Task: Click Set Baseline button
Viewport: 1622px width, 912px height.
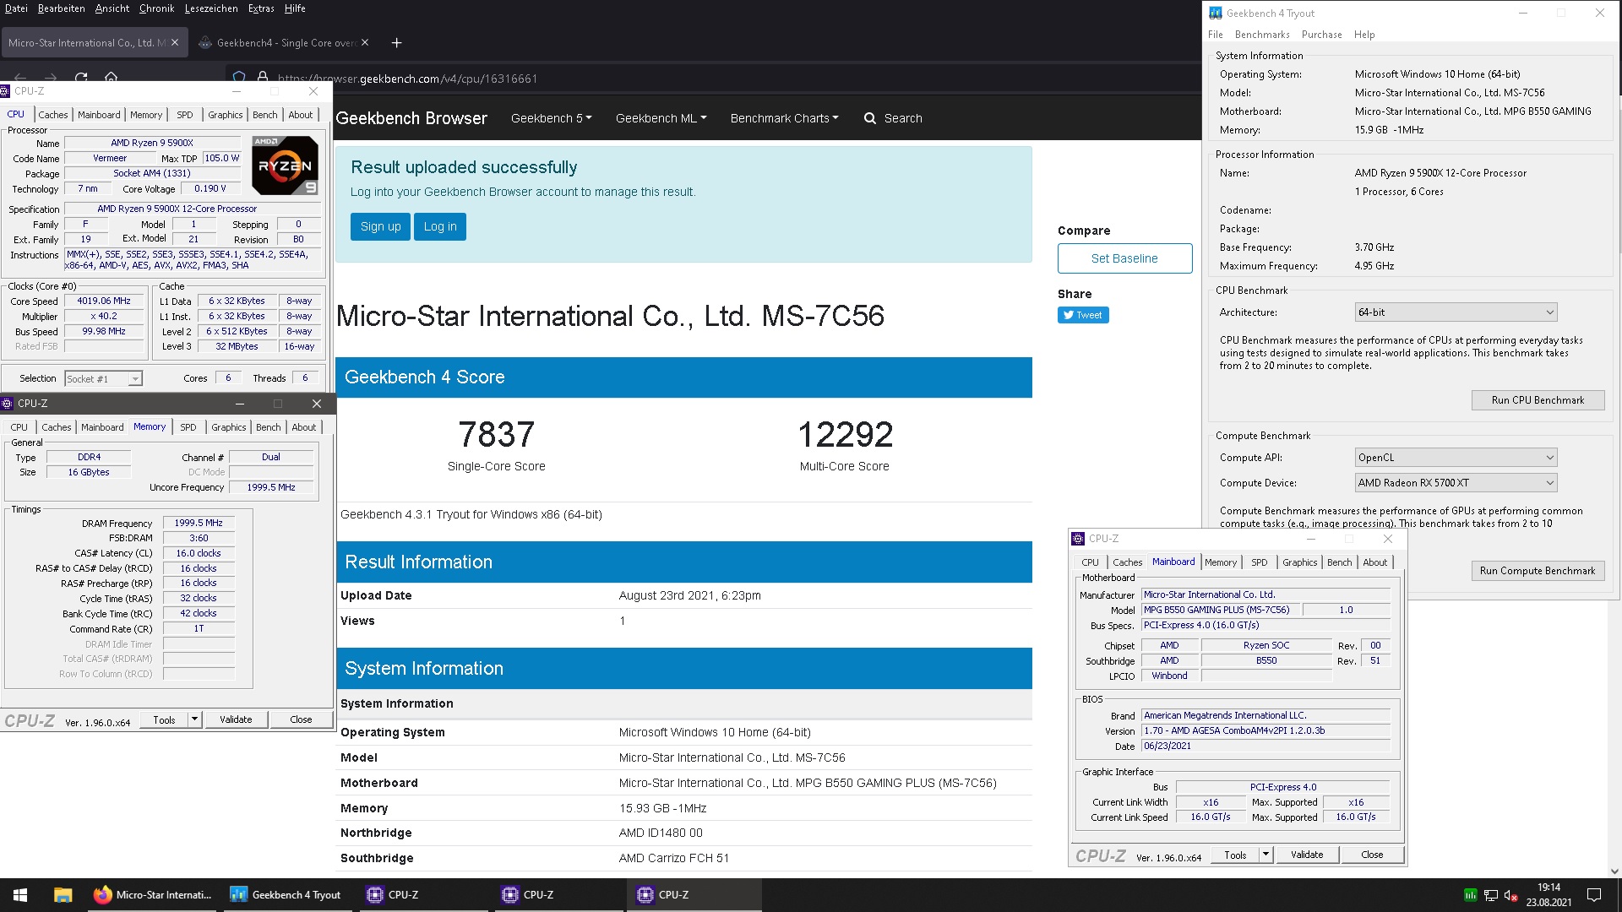Action: [x=1124, y=258]
